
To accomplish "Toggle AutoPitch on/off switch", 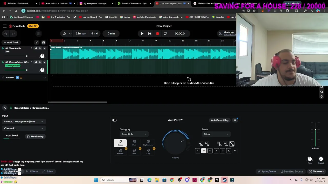I will (114, 120).
